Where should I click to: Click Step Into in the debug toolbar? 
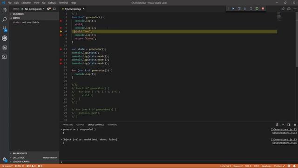245,9
